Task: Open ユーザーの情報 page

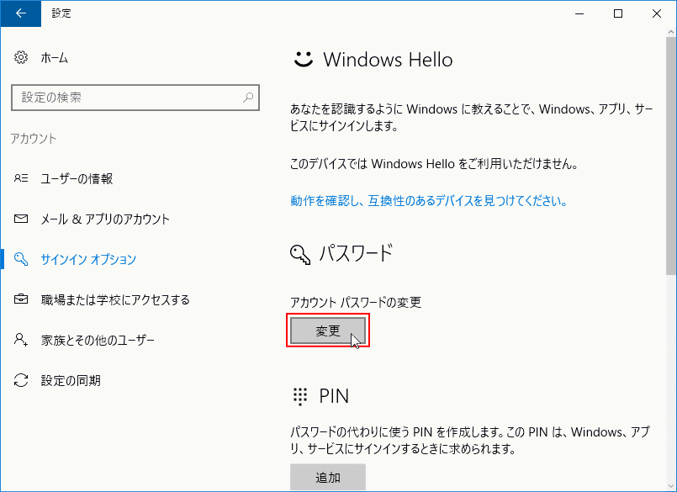Action: [77, 178]
